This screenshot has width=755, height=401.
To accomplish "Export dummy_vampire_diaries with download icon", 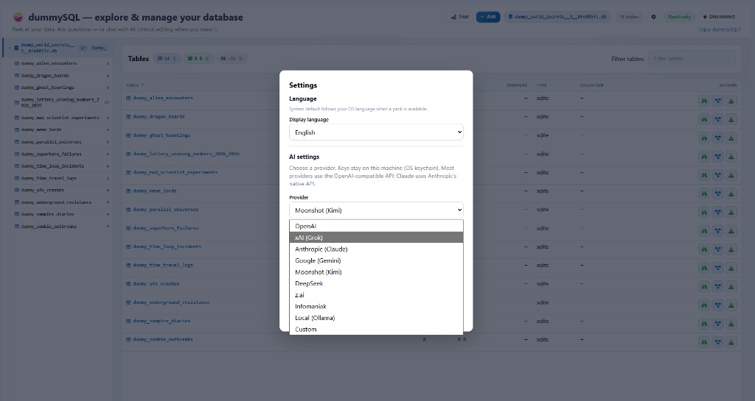I will pos(731,324).
